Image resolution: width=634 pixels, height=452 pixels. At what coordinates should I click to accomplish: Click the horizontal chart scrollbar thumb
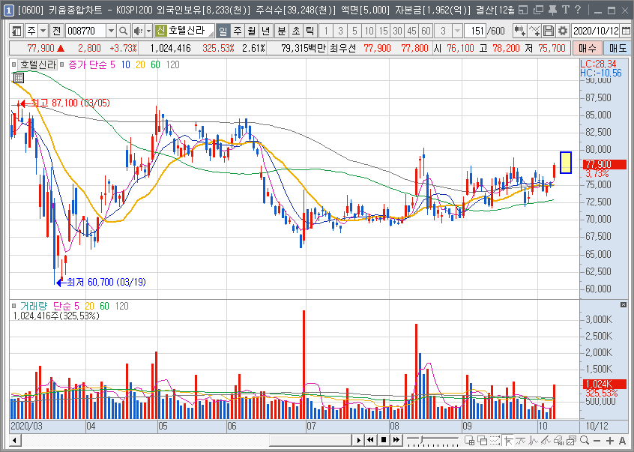click(310, 440)
